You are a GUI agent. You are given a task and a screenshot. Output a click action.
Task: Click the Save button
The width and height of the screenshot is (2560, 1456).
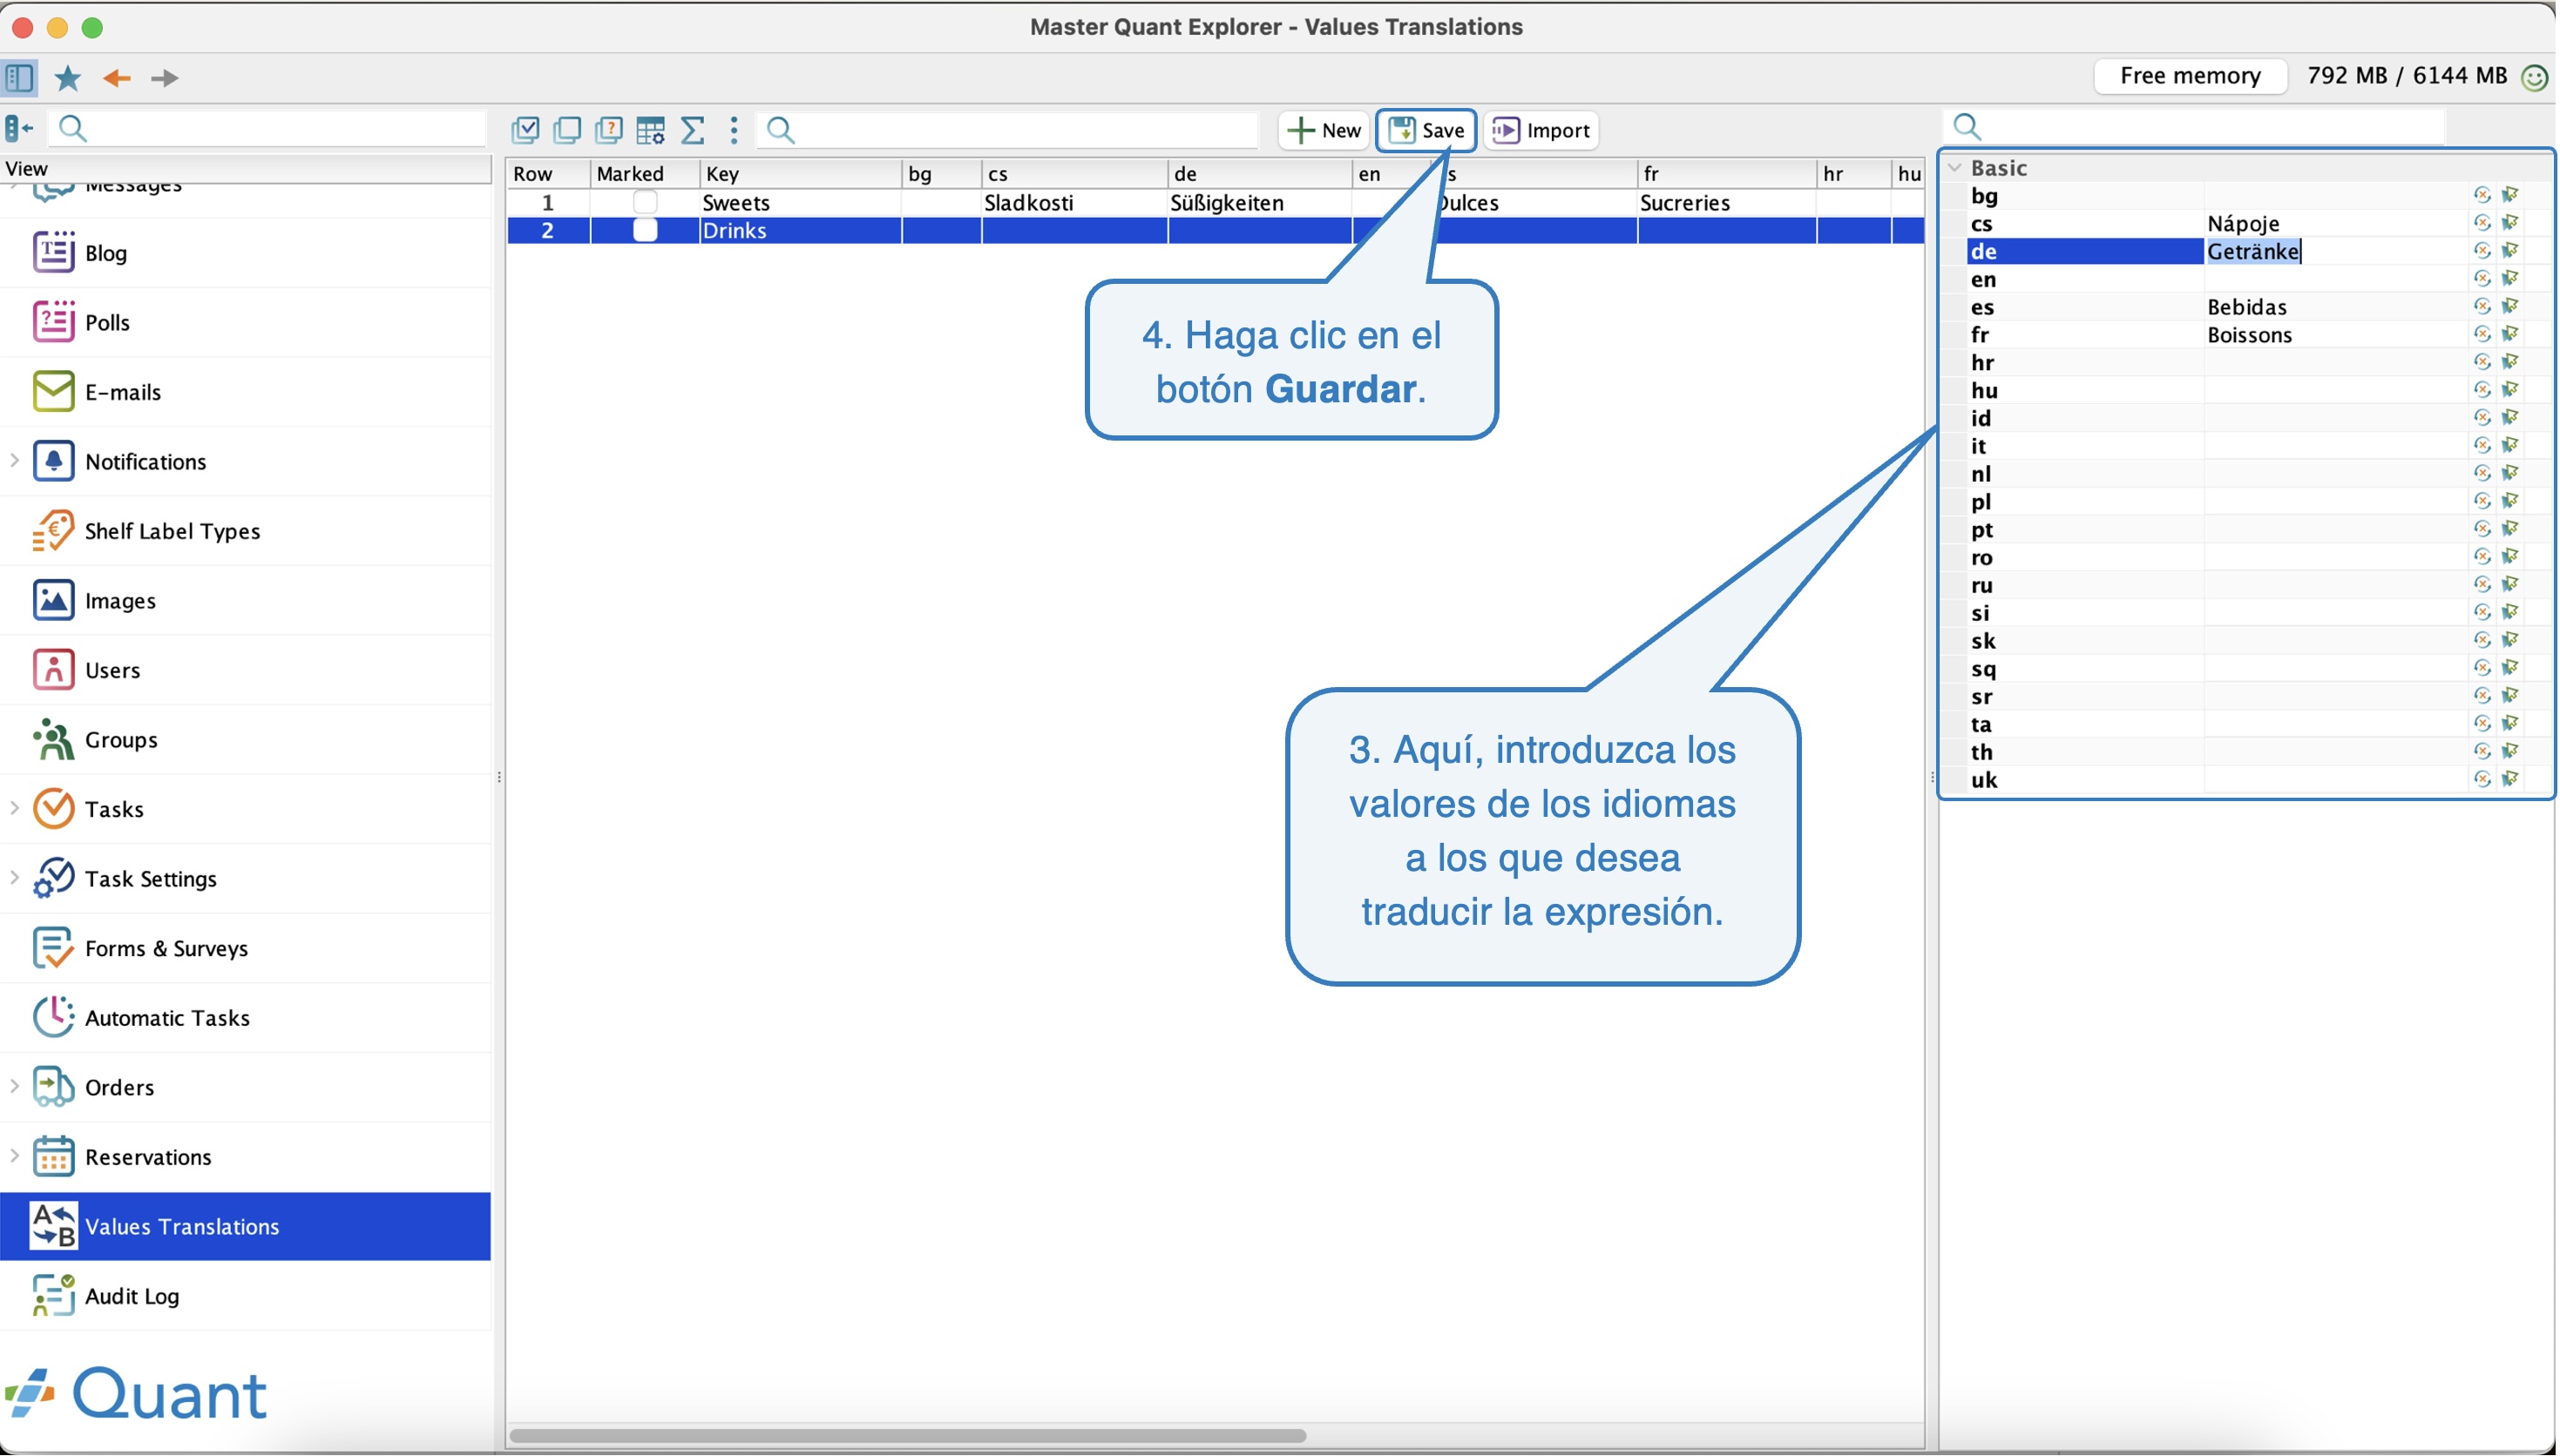click(1427, 130)
